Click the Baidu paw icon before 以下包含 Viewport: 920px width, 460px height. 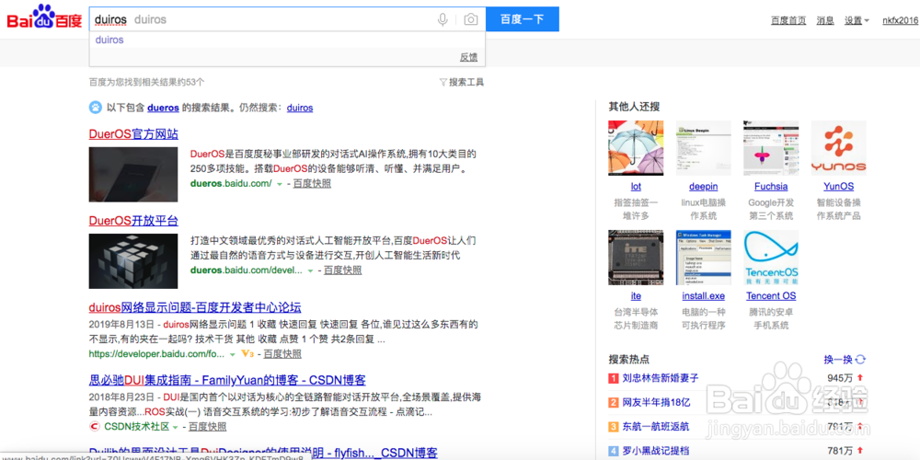[95, 108]
